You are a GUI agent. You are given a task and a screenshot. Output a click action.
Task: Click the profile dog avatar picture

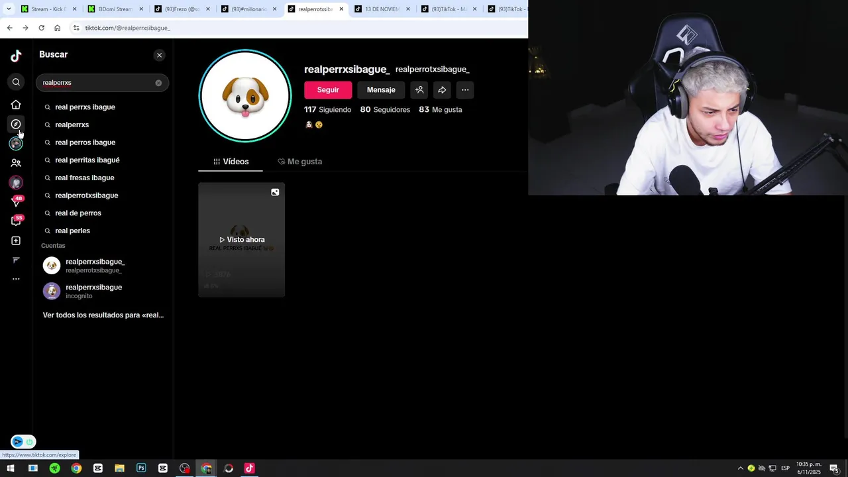245,95
